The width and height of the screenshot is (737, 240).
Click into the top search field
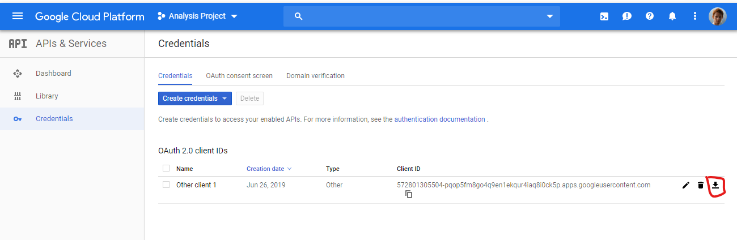pos(421,16)
